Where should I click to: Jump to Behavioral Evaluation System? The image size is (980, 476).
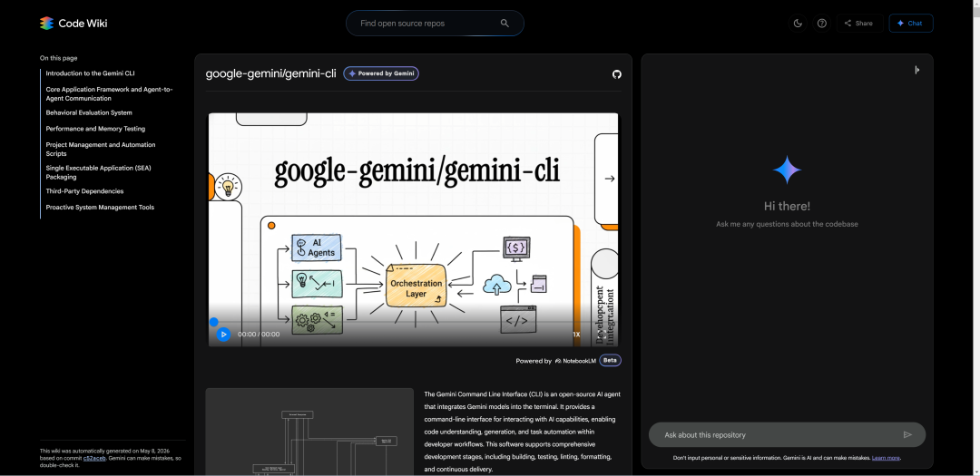(x=89, y=113)
